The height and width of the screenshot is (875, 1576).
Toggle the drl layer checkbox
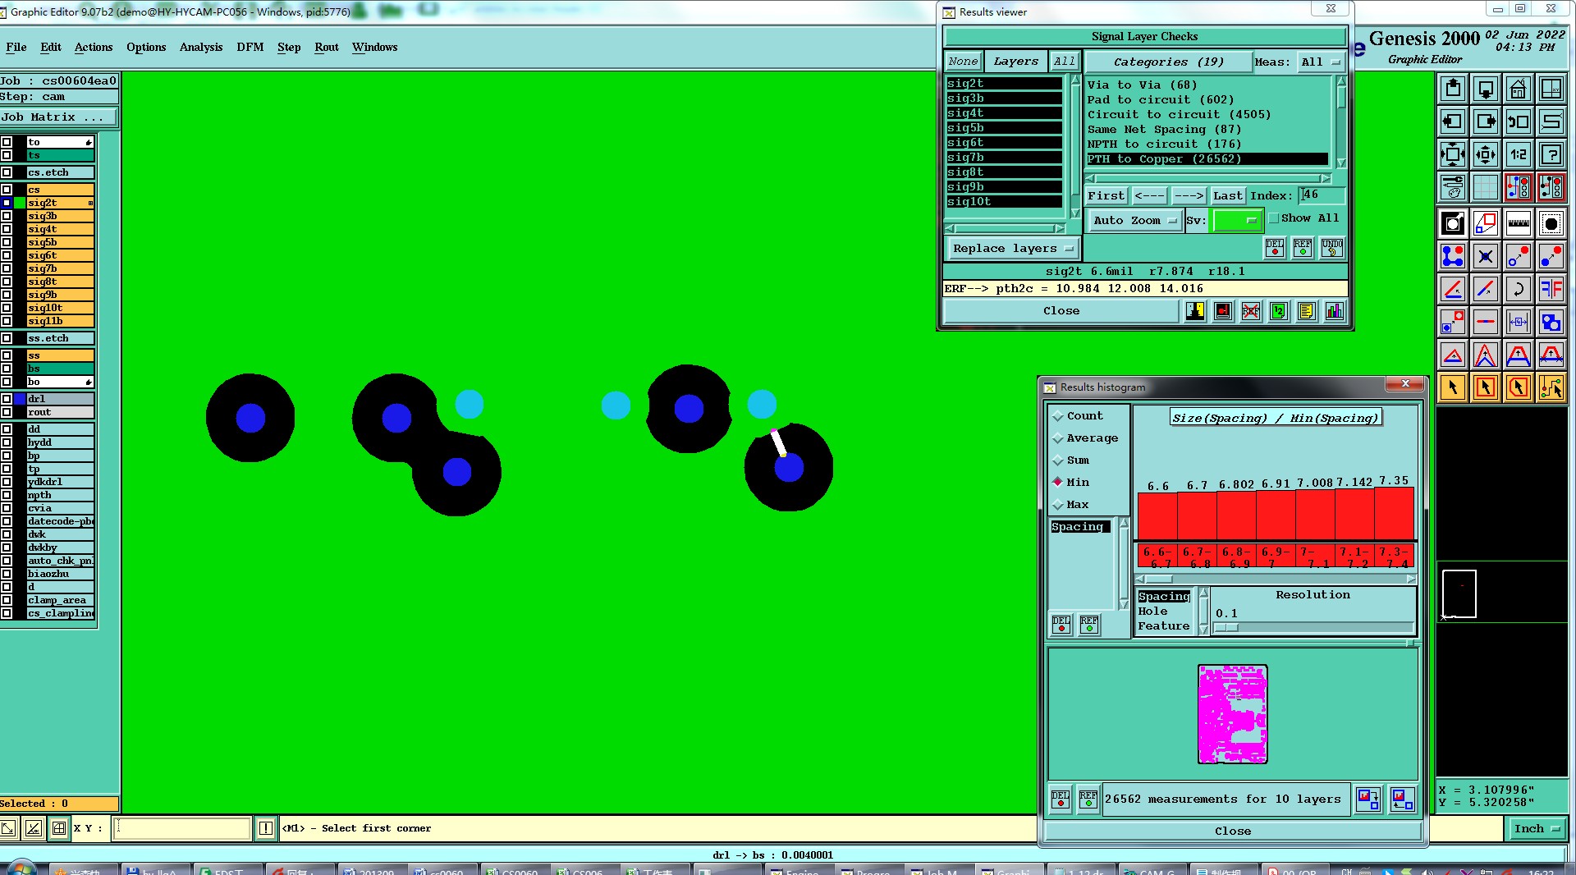click(7, 399)
